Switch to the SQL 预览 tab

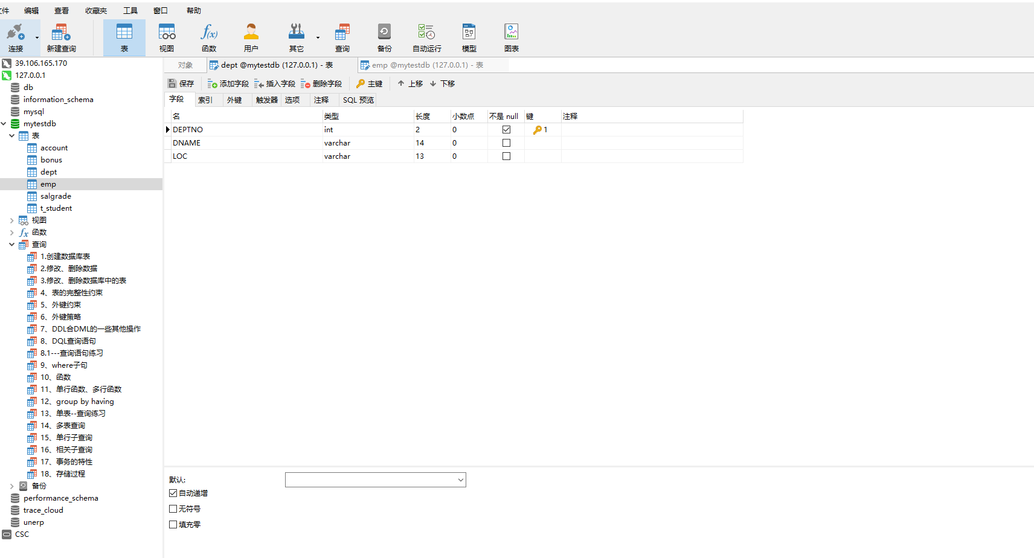click(358, 100)
